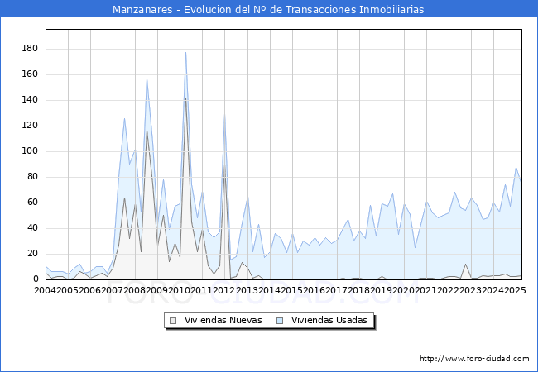Viewport: 538px width, 372px height.
Task: Click the y-axis value 0
Action: 36,279
